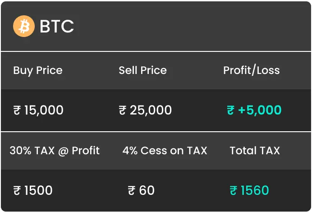This screenshot has height=212, width=312.
Task: Click the Sell Price column header
Action: point(142,70)
